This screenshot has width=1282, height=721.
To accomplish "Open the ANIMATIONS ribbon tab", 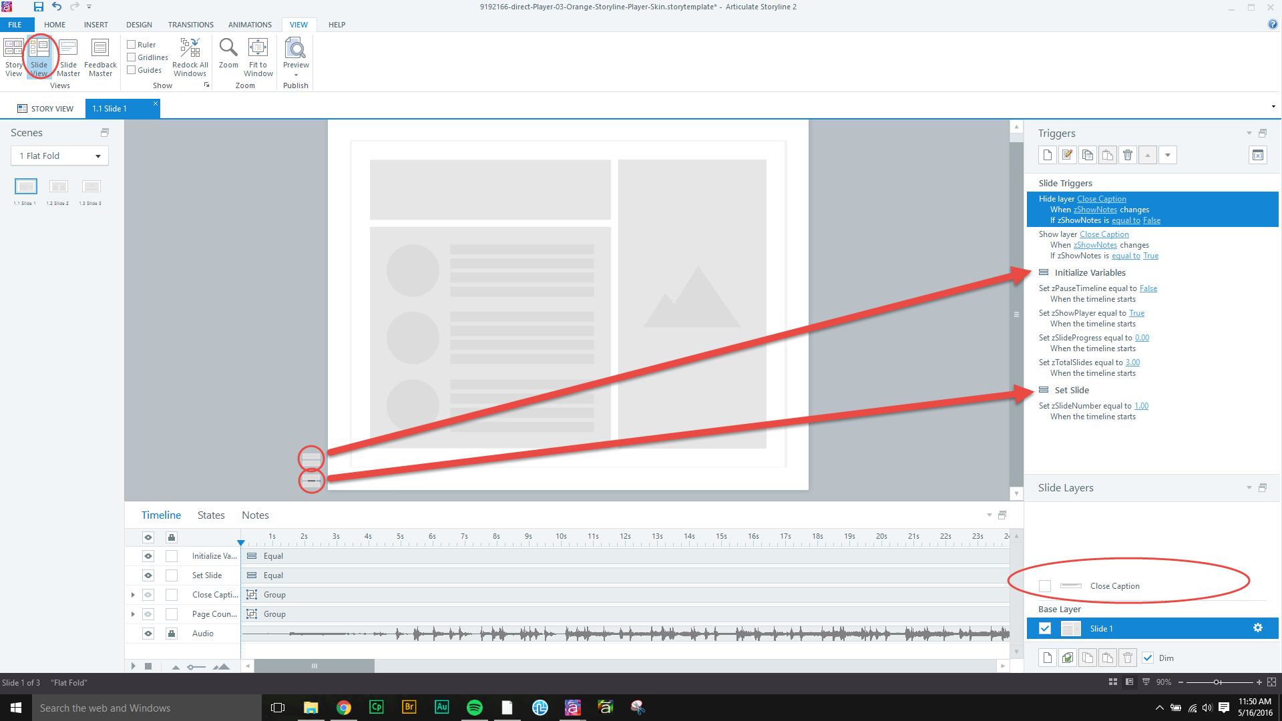I will click(250, 25).
